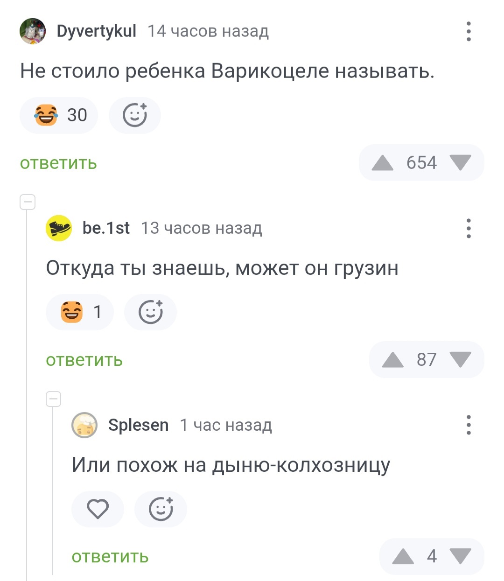Open the be.1st username profile
The image size is (504, 581).
tap(106, 228)
